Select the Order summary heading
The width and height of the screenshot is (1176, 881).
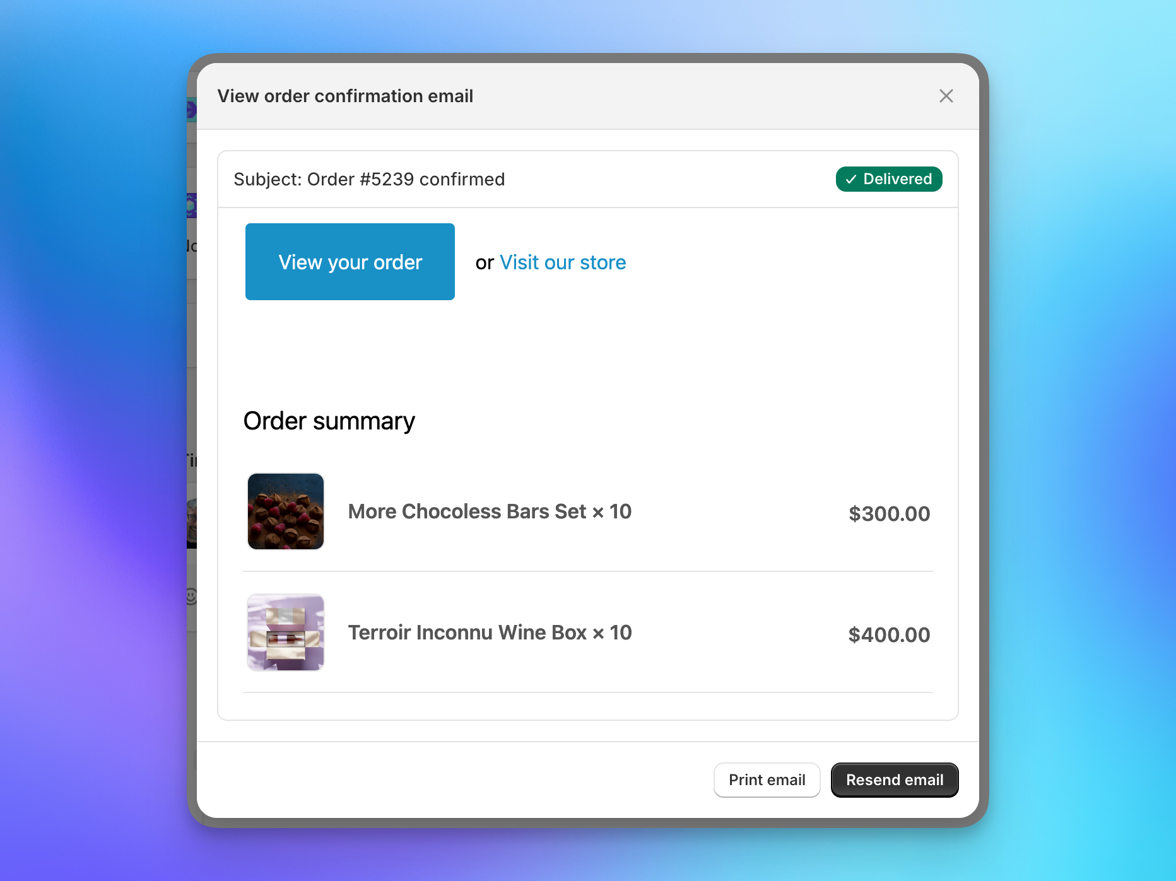click(329, 421)
